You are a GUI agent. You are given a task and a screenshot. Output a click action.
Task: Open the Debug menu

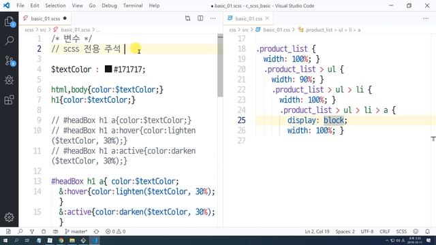point(109,5)
